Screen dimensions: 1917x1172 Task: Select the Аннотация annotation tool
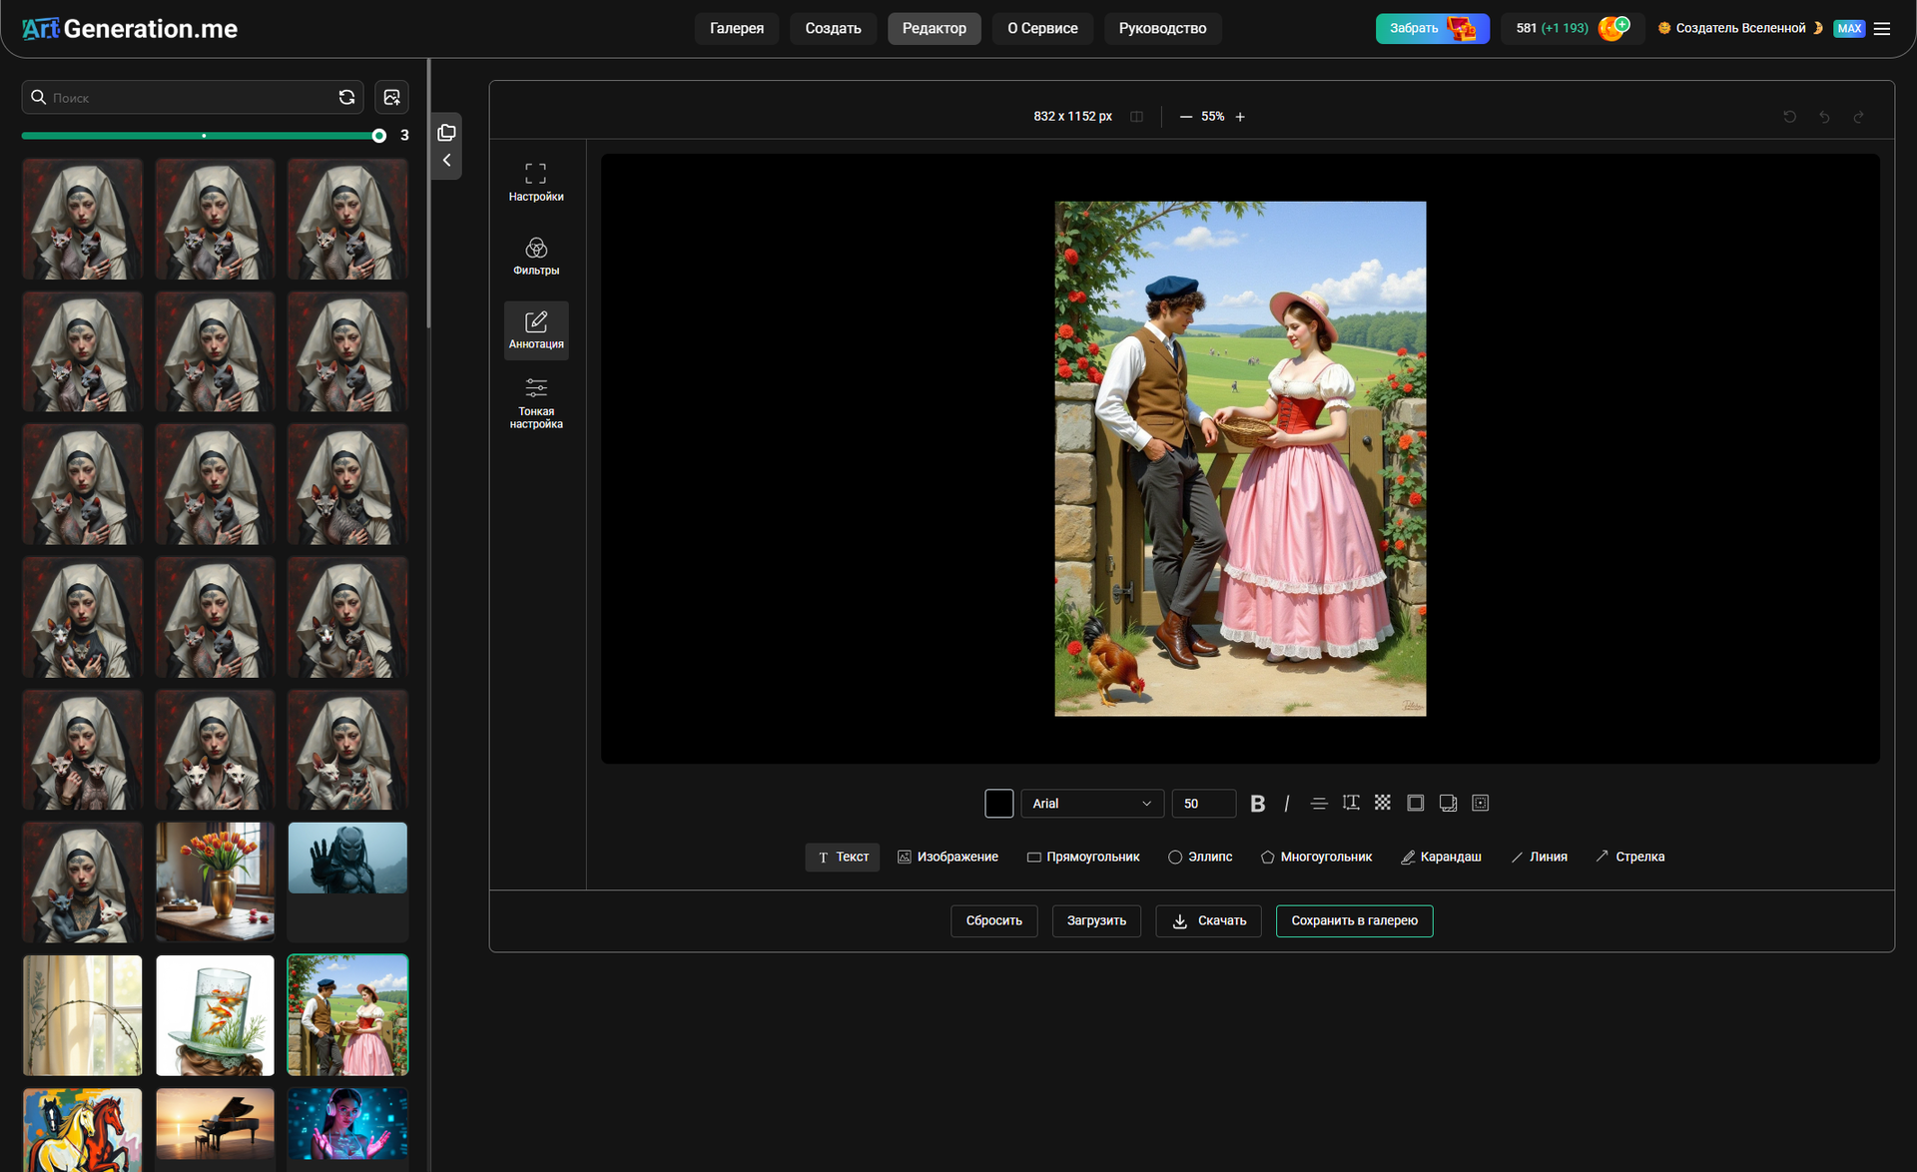pos(536,329)
